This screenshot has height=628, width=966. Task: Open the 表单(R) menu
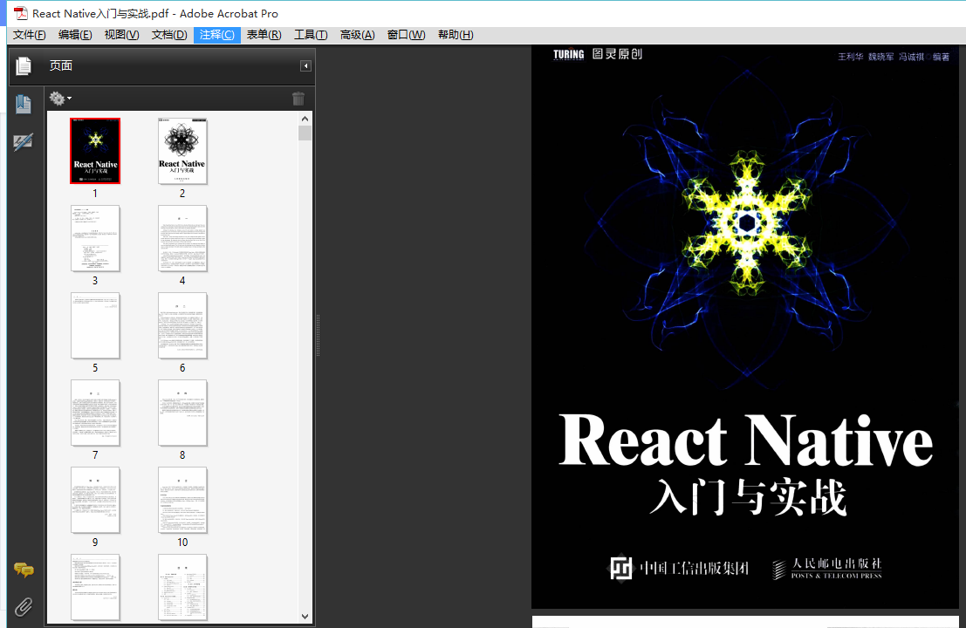pos(264,35)
